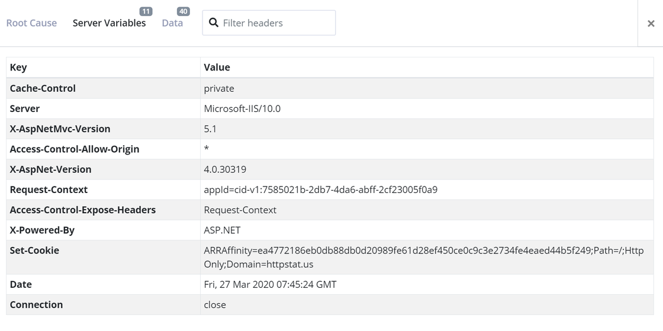Screen dimensions: 663x331
Task: Select the Set-Cookie key cell
Action: [103, 258]
